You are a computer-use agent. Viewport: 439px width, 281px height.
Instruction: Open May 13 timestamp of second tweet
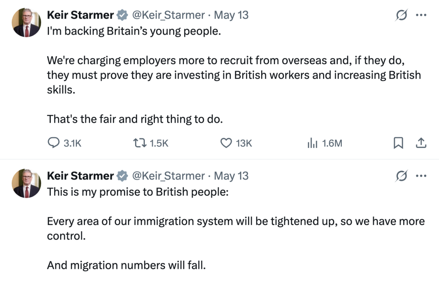point(231,176)
